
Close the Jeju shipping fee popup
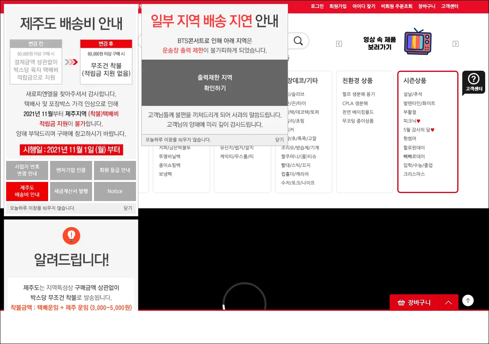[x=128, y=208]
